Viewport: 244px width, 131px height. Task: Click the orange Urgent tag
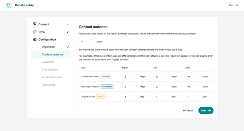pyautogui.click(x=101, y=97)
